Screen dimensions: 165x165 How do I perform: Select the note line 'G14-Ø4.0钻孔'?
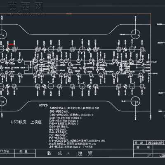pos(59,127)
